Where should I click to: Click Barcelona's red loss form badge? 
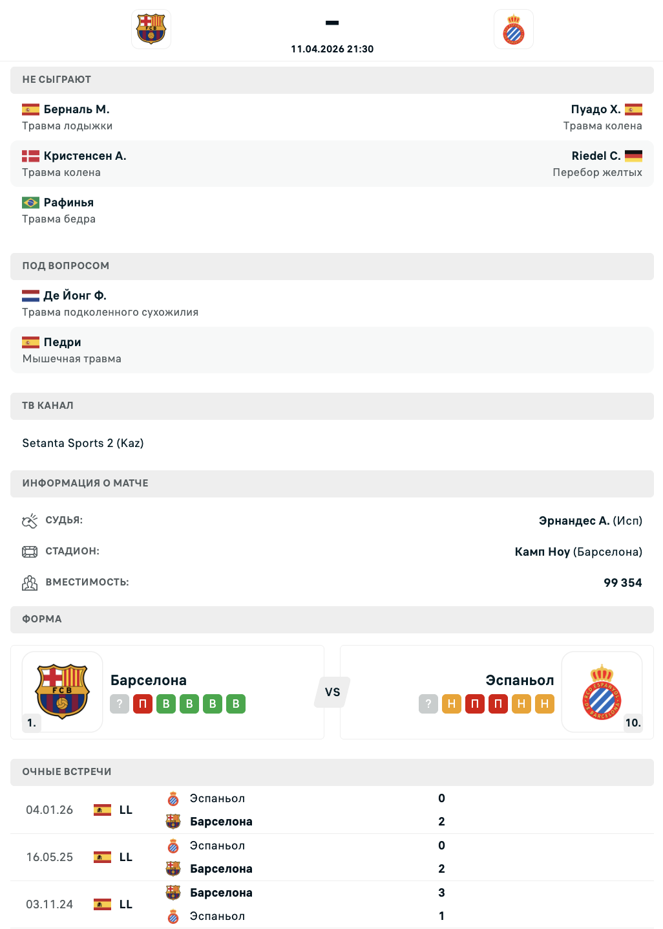143,704
